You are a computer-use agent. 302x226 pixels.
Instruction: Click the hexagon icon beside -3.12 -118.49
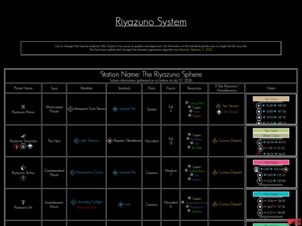tap(260, 213)
